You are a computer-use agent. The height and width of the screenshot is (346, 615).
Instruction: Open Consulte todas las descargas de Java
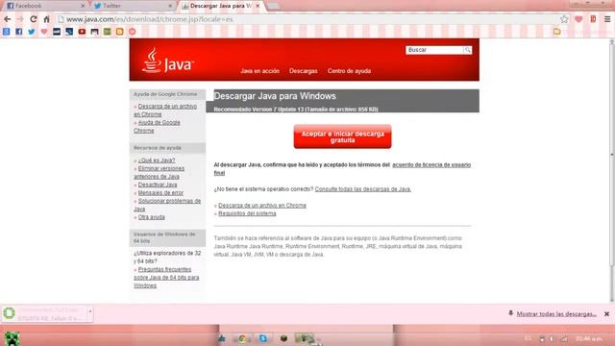[363, 189]
